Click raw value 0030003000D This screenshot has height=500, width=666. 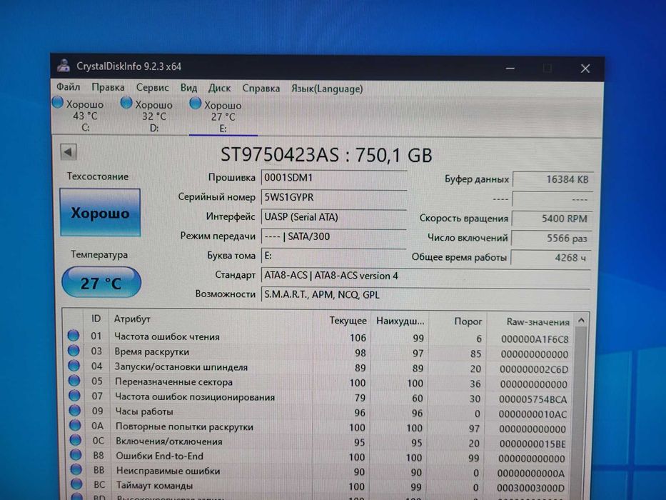pos(530,488)
